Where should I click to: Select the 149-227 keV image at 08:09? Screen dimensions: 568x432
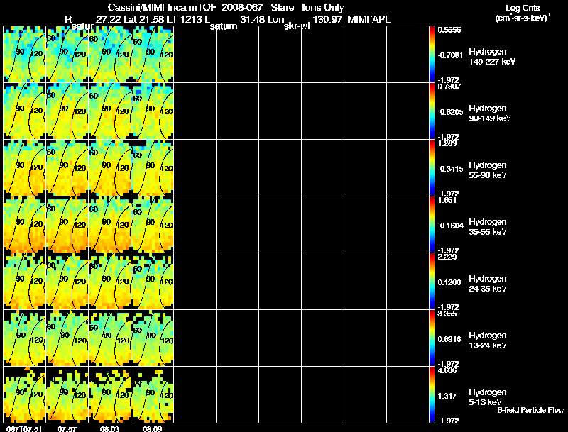point(153,55)
